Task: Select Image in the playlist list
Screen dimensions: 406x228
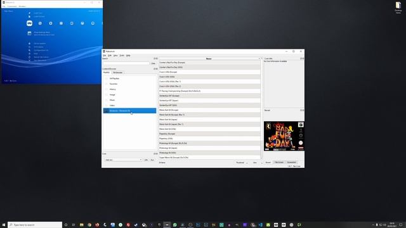Action: coord(129,94)
